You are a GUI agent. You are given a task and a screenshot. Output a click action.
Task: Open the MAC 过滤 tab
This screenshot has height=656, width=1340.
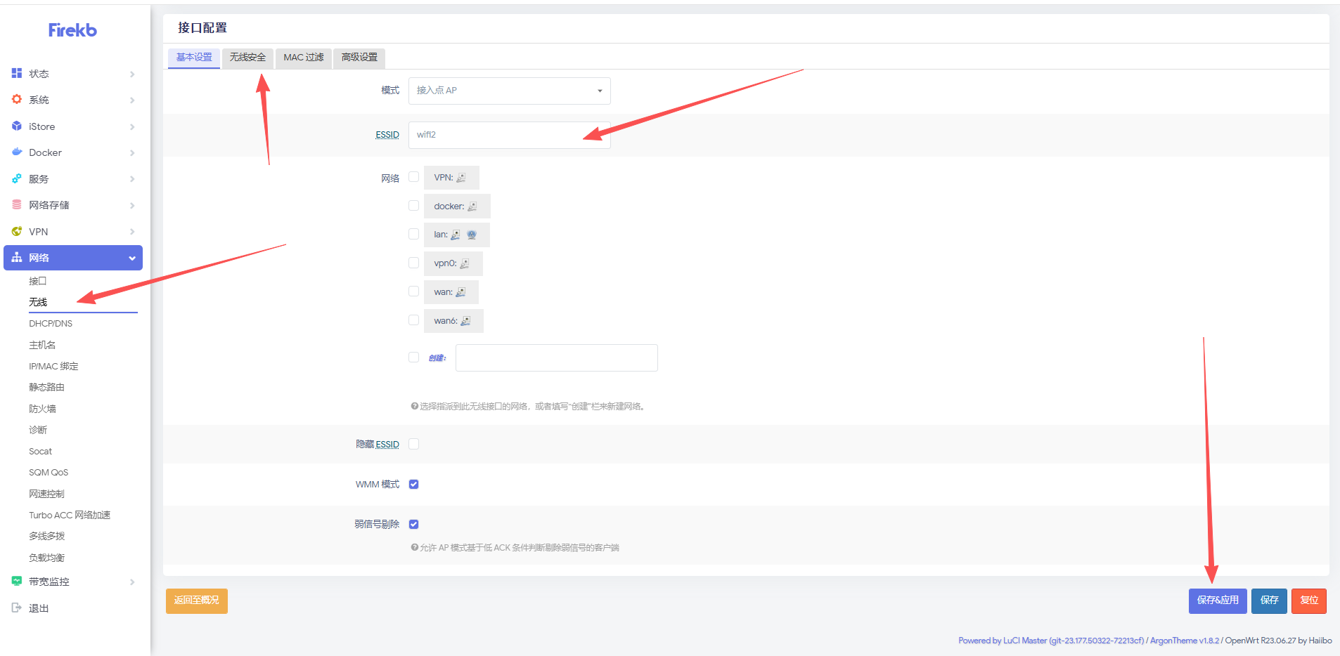click(304, 58)
